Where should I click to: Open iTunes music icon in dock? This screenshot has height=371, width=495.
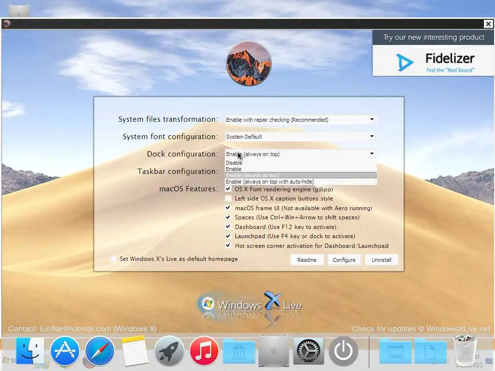pyautogui.click(x=204, y=351)
